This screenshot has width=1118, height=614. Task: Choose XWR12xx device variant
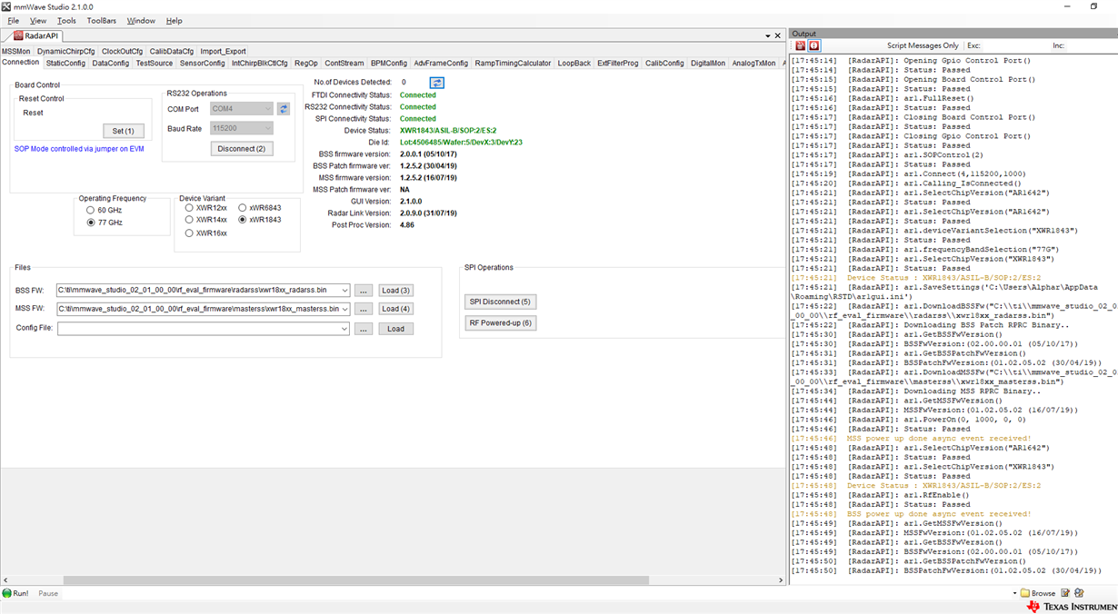tap(189, 208)
